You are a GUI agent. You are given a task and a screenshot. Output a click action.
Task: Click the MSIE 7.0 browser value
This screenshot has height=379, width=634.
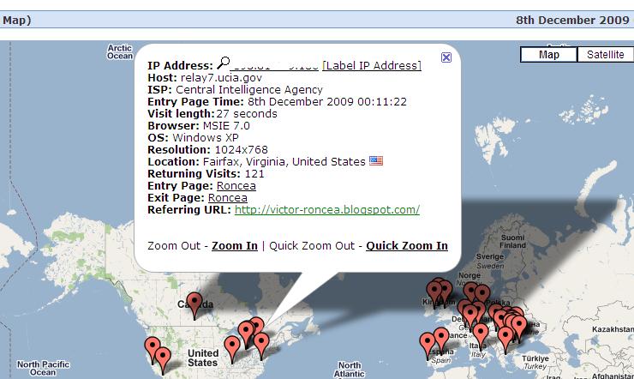(226, 126)
